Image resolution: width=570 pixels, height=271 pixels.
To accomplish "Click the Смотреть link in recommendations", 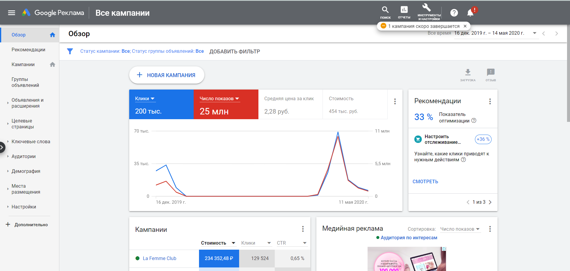I will pyautogui.click(x=425, y=181).
